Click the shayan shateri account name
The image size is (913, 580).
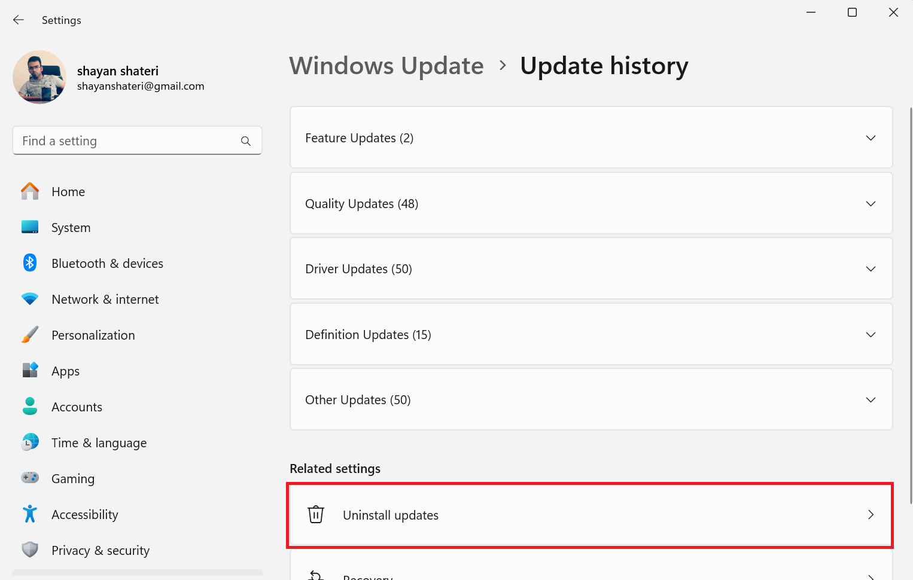click(x=118, y=71)
